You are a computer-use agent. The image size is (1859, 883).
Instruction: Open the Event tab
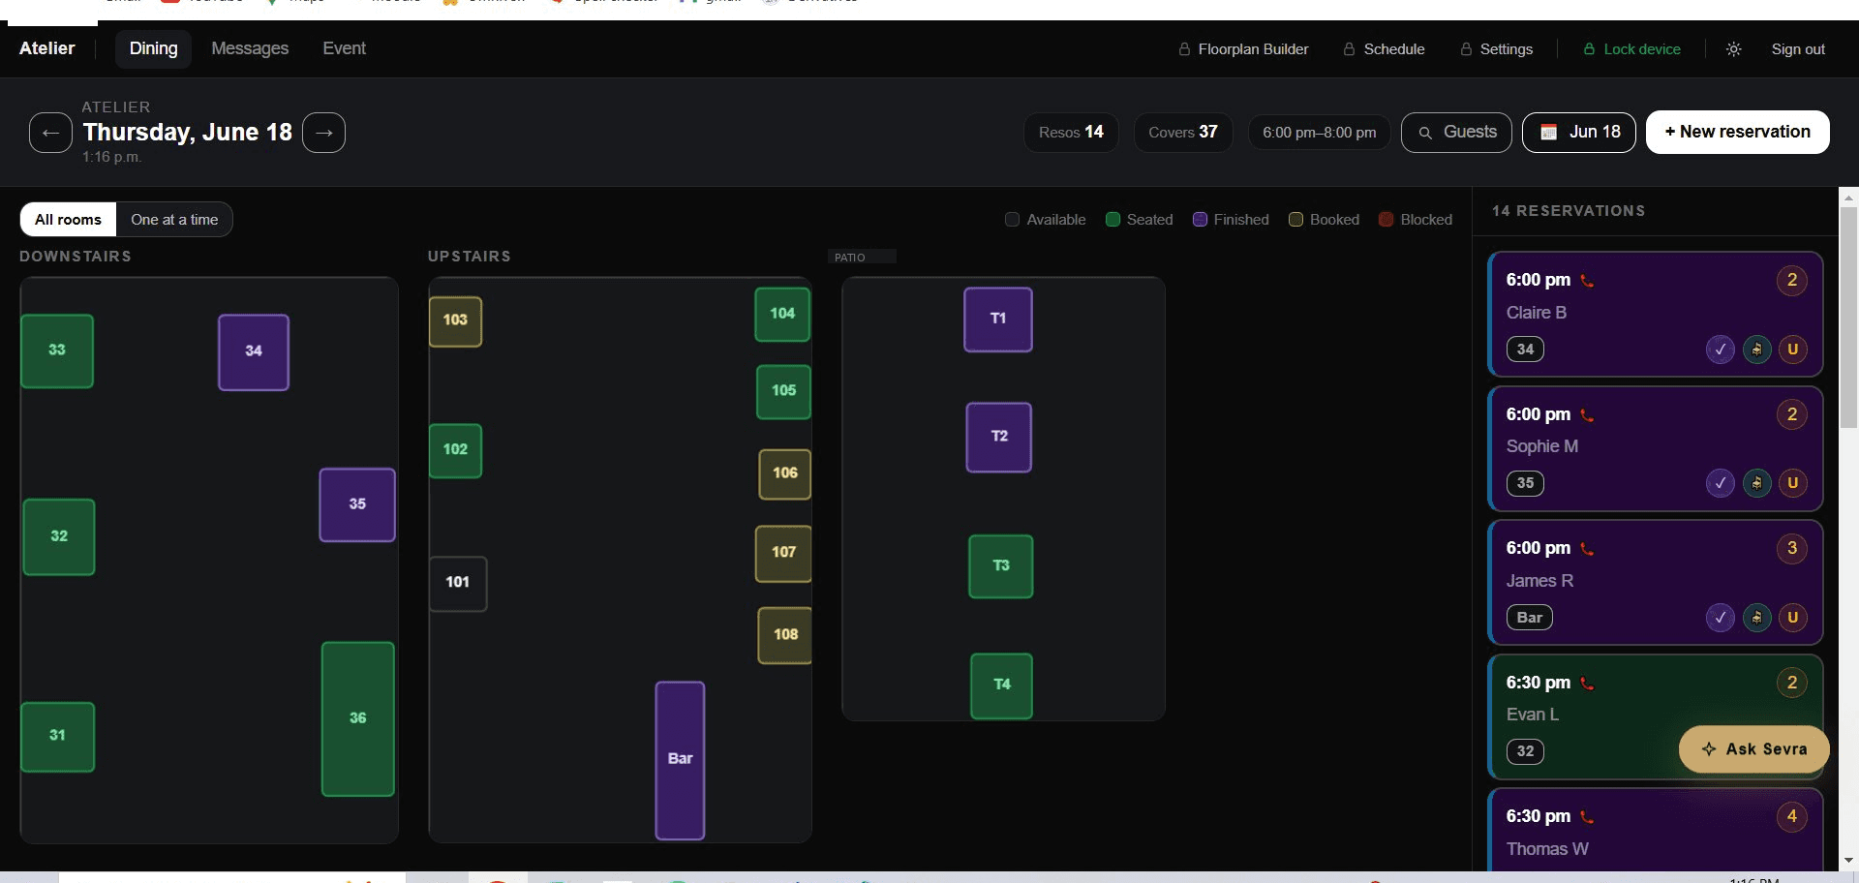click(344, 47)
